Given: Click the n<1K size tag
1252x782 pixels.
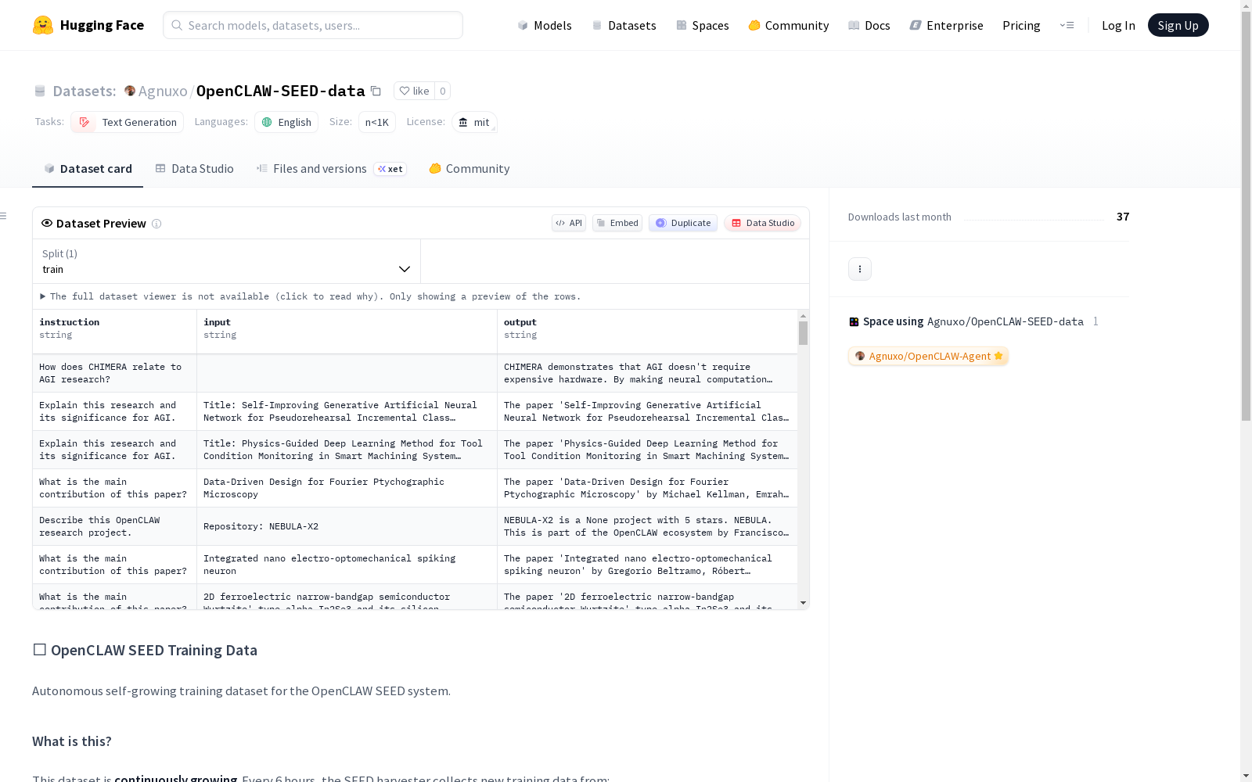Looking at the screenshot, I should tap(377, 122).
